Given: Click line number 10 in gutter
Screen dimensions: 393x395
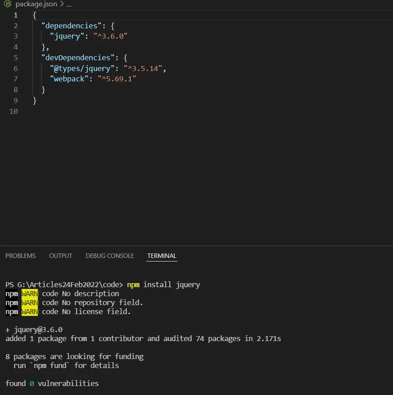Looking at the screenshot, I should pyautogui.click(x=14, y=111).
